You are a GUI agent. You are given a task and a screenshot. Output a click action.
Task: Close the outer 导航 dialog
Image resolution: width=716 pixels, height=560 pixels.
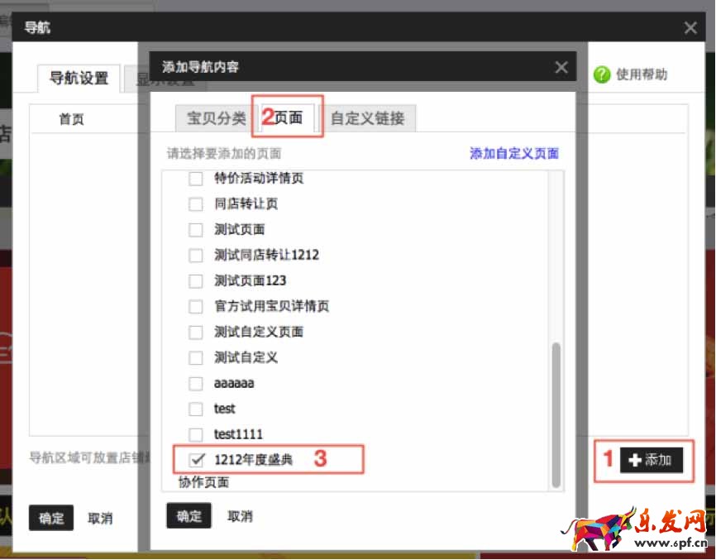click(690, 28)
